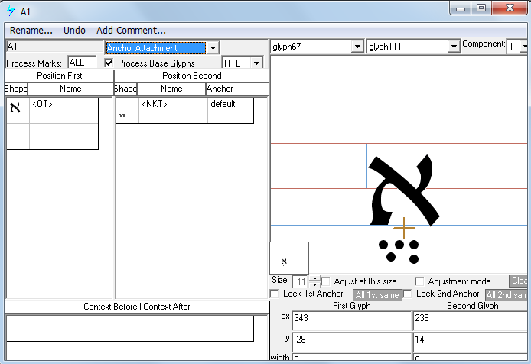Screen dimensions: 531x364
Task: Click the small glyph preview thumbnail
Action: 289,258
